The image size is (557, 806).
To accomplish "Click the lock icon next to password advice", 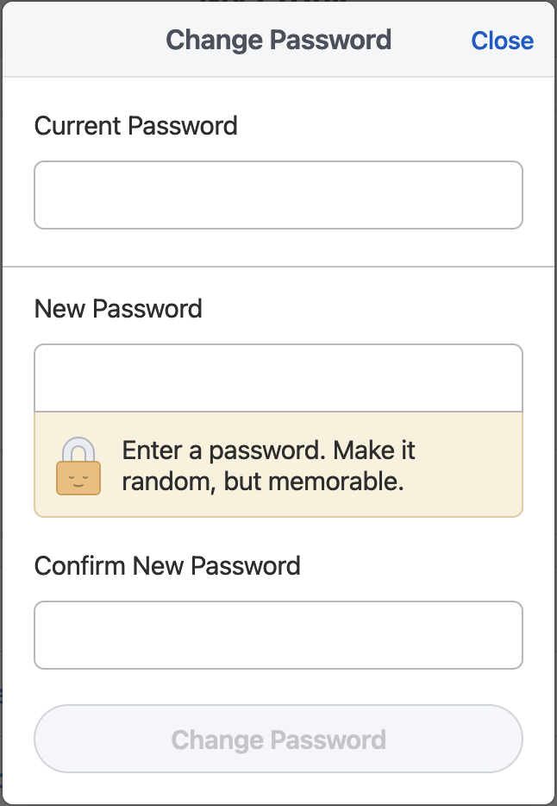I will click(76, 464).
